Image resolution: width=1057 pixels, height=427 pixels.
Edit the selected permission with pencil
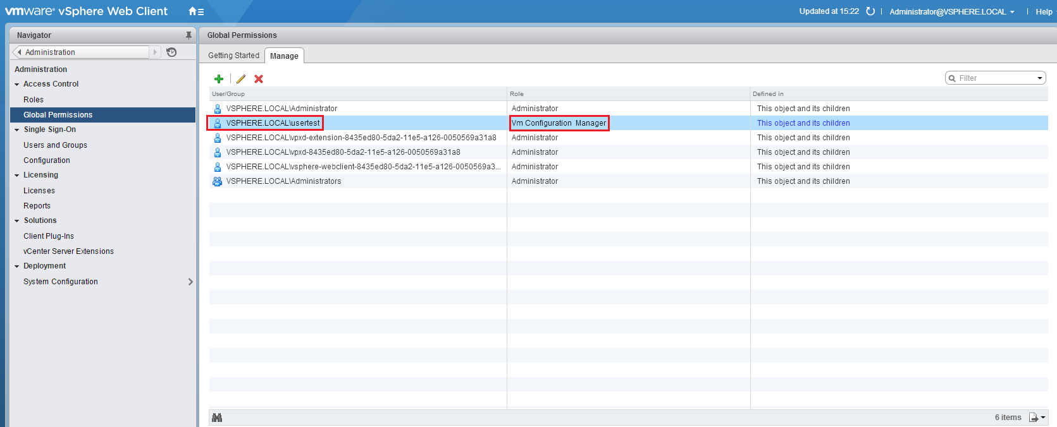point(241,79)
